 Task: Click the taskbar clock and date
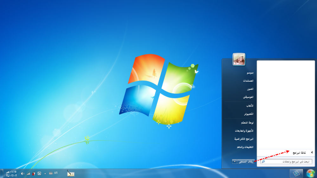11,173
